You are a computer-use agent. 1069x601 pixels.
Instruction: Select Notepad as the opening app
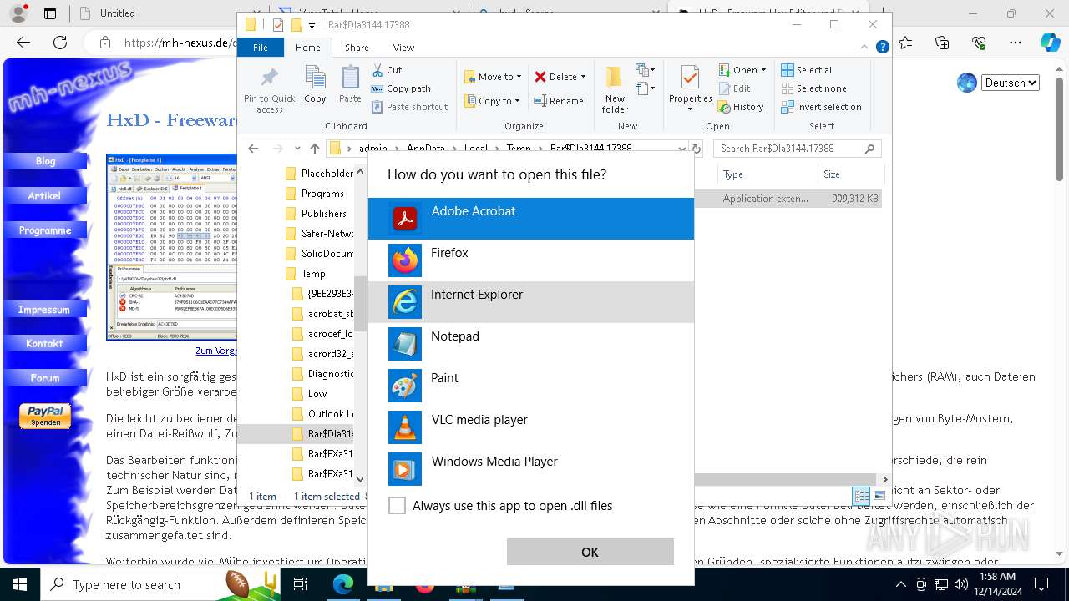(531, 344)
